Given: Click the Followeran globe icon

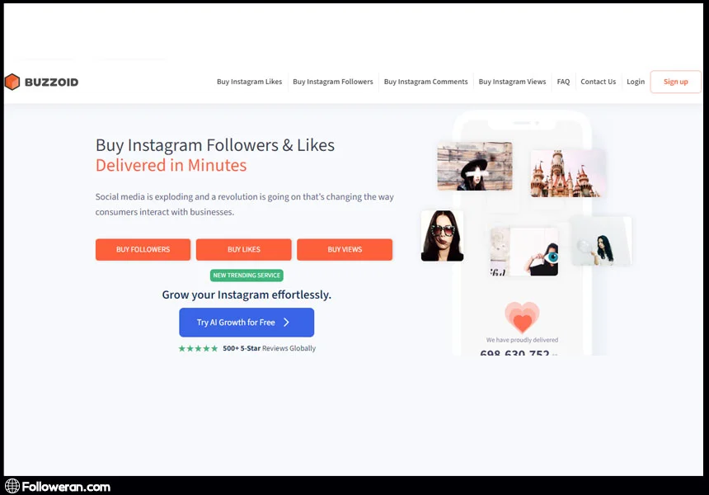Looking at the screenshot, I should click(x=12, y=486).
